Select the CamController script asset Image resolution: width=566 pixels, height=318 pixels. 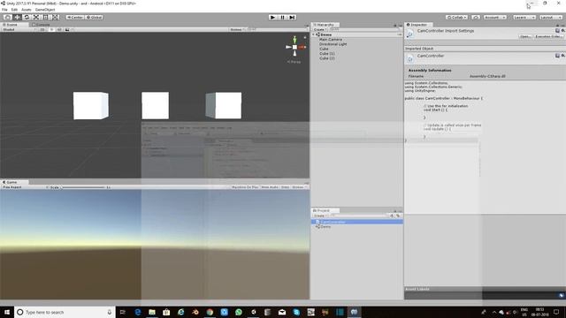pyautogui.click(x=357, y=222)
